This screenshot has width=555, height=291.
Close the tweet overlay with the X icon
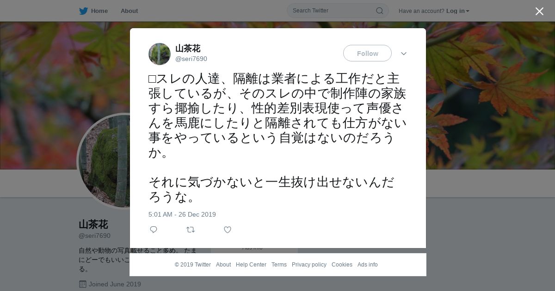click(539, 11)
